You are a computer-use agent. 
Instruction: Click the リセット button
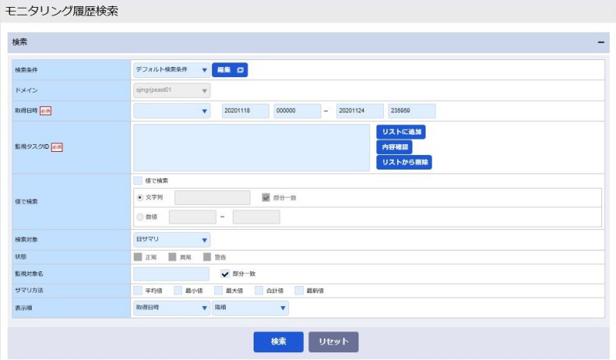tap(333, 341)
